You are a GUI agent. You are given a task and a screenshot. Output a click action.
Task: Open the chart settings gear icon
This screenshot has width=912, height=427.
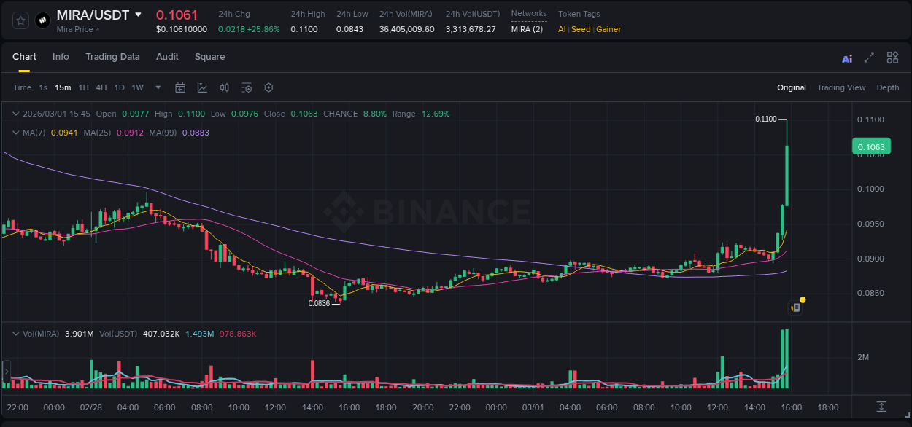coord(268,87)
